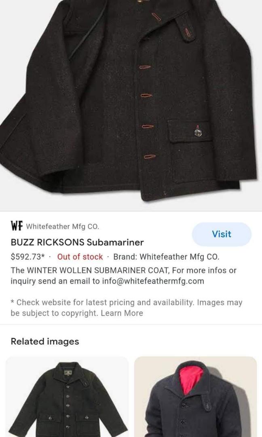Screen dimensions: 262x437
Task: Open the large black coat product image
Action: pyautogui.click(x=131, y=105)
